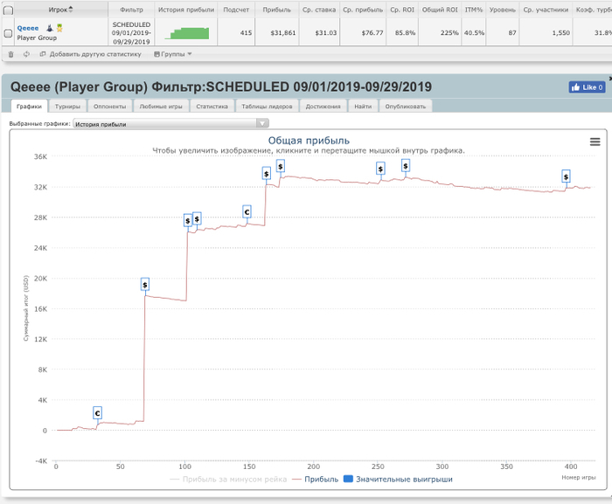Image resolution: width=612 pixels, height=504 pixels.
Task: Click the dropdown arrow of chart selector
Action: point(262,124)
